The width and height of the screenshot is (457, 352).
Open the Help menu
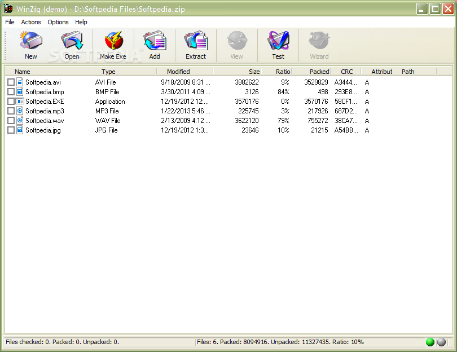tap(81, 22)
